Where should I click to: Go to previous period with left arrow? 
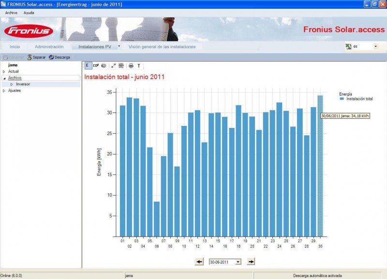coord(199,262)
